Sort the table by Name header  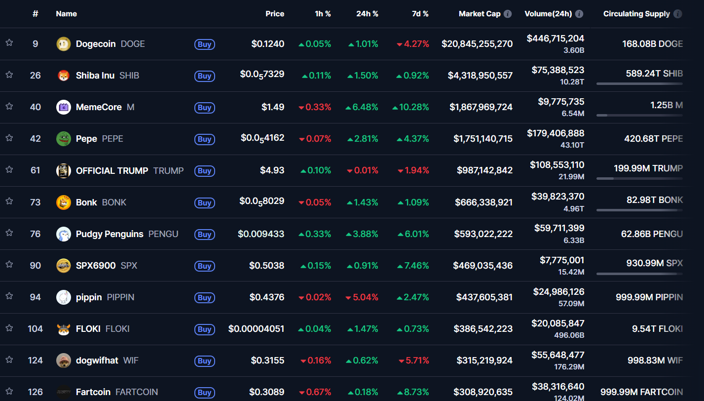pyautogui.click(x=67, y=14)
